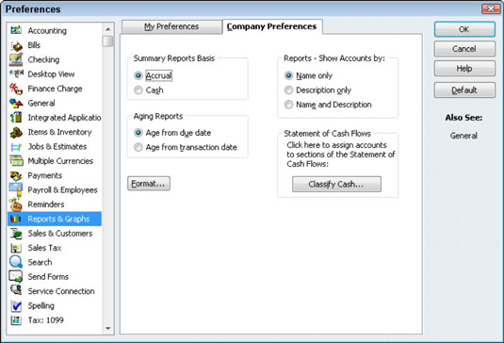Viewport: 504px width, 343px height.
Task: Click the Spelling checkmark icon
Action: coord(16,305)
